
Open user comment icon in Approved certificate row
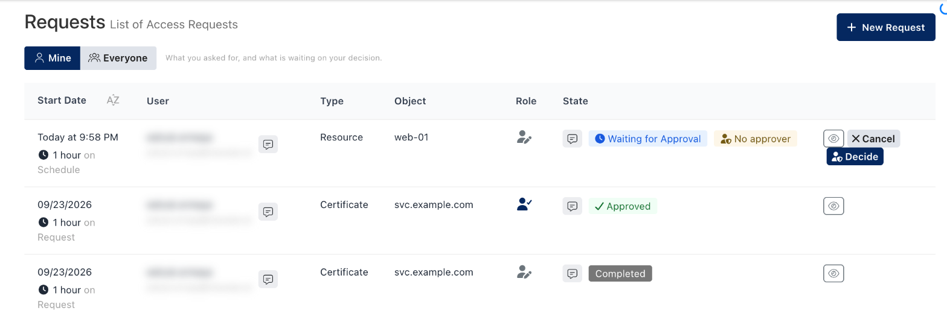(x=268, y=212)
